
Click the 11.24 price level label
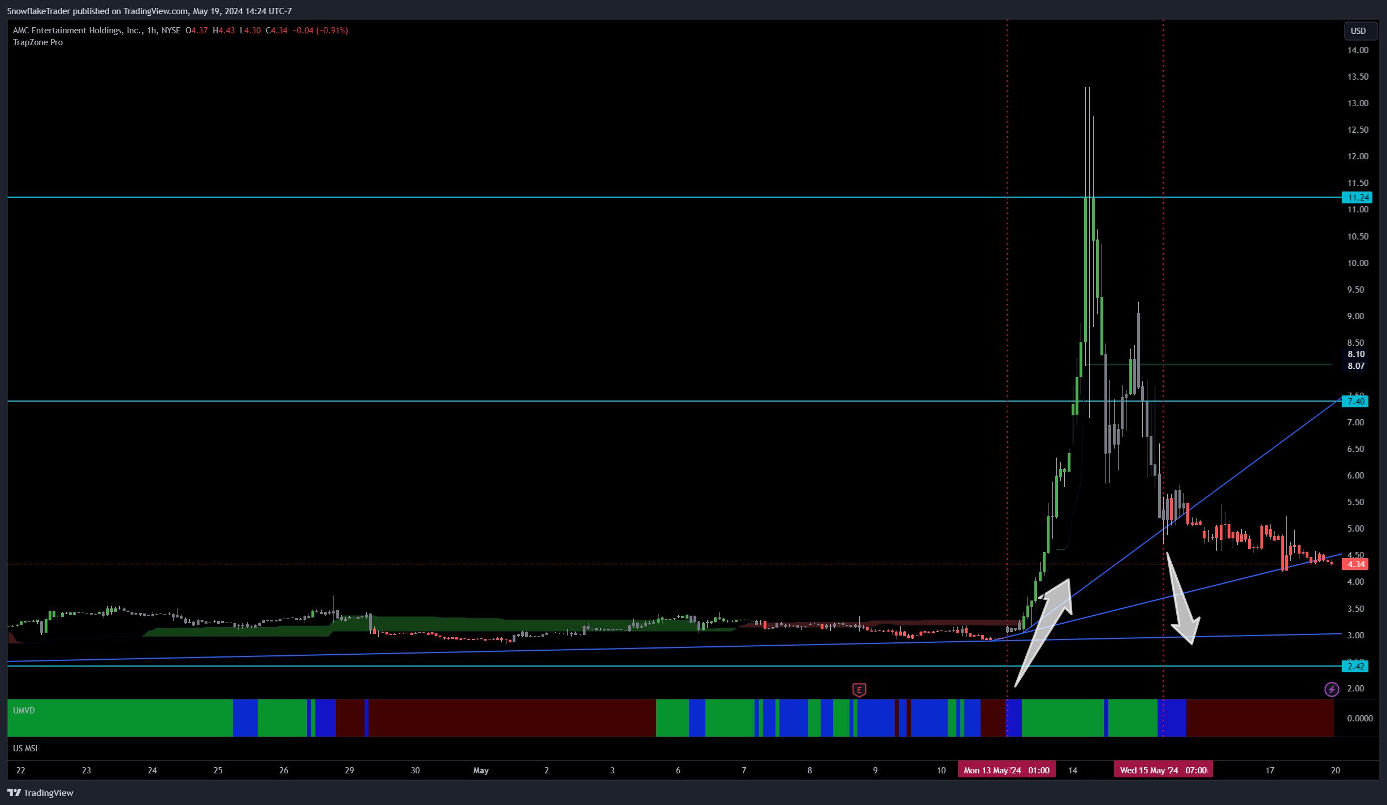pos(1356,198)
